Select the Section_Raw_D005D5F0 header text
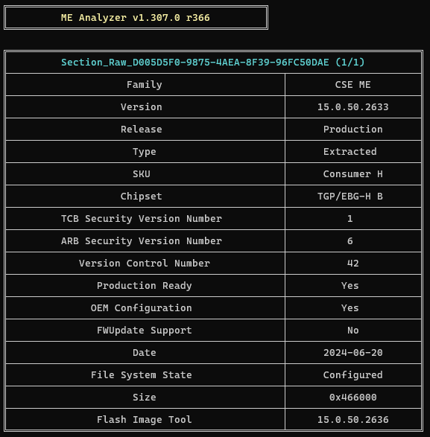This screenshot has height=437, width=430. pyautogui.click(x=213, y=62)
